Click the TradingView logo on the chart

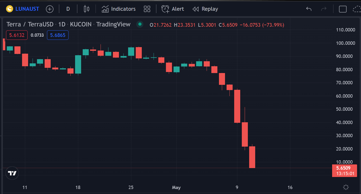point(12,173)
